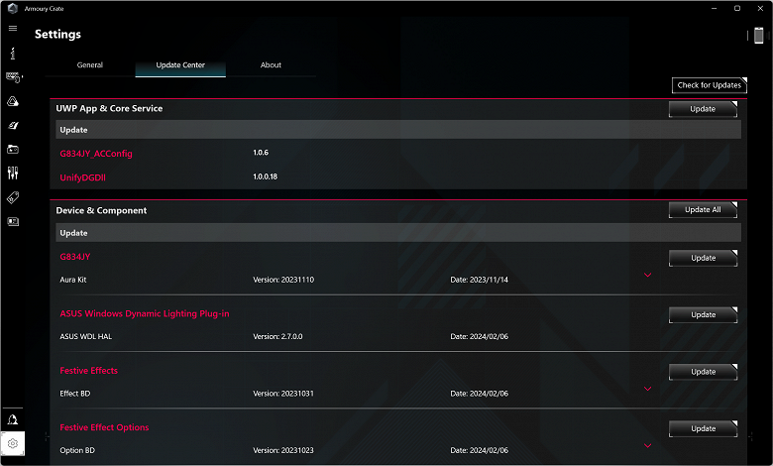773x466 pixels.
Task: Open the About tab
Action: tap(271, 65)
